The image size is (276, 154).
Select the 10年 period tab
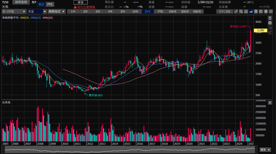point(135,12)
